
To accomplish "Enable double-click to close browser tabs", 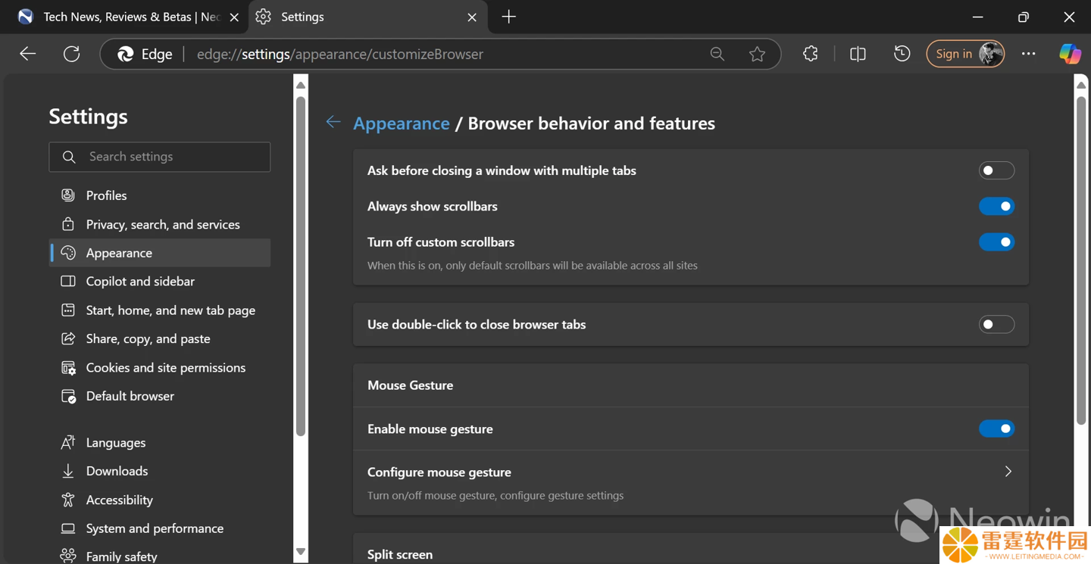I will (x=996, y=324).
